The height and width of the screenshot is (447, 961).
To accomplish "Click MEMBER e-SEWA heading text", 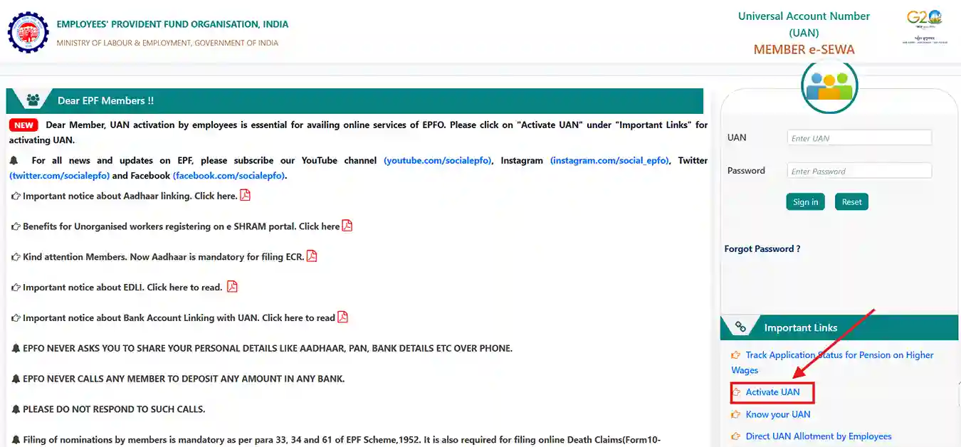I will (804, 49).
